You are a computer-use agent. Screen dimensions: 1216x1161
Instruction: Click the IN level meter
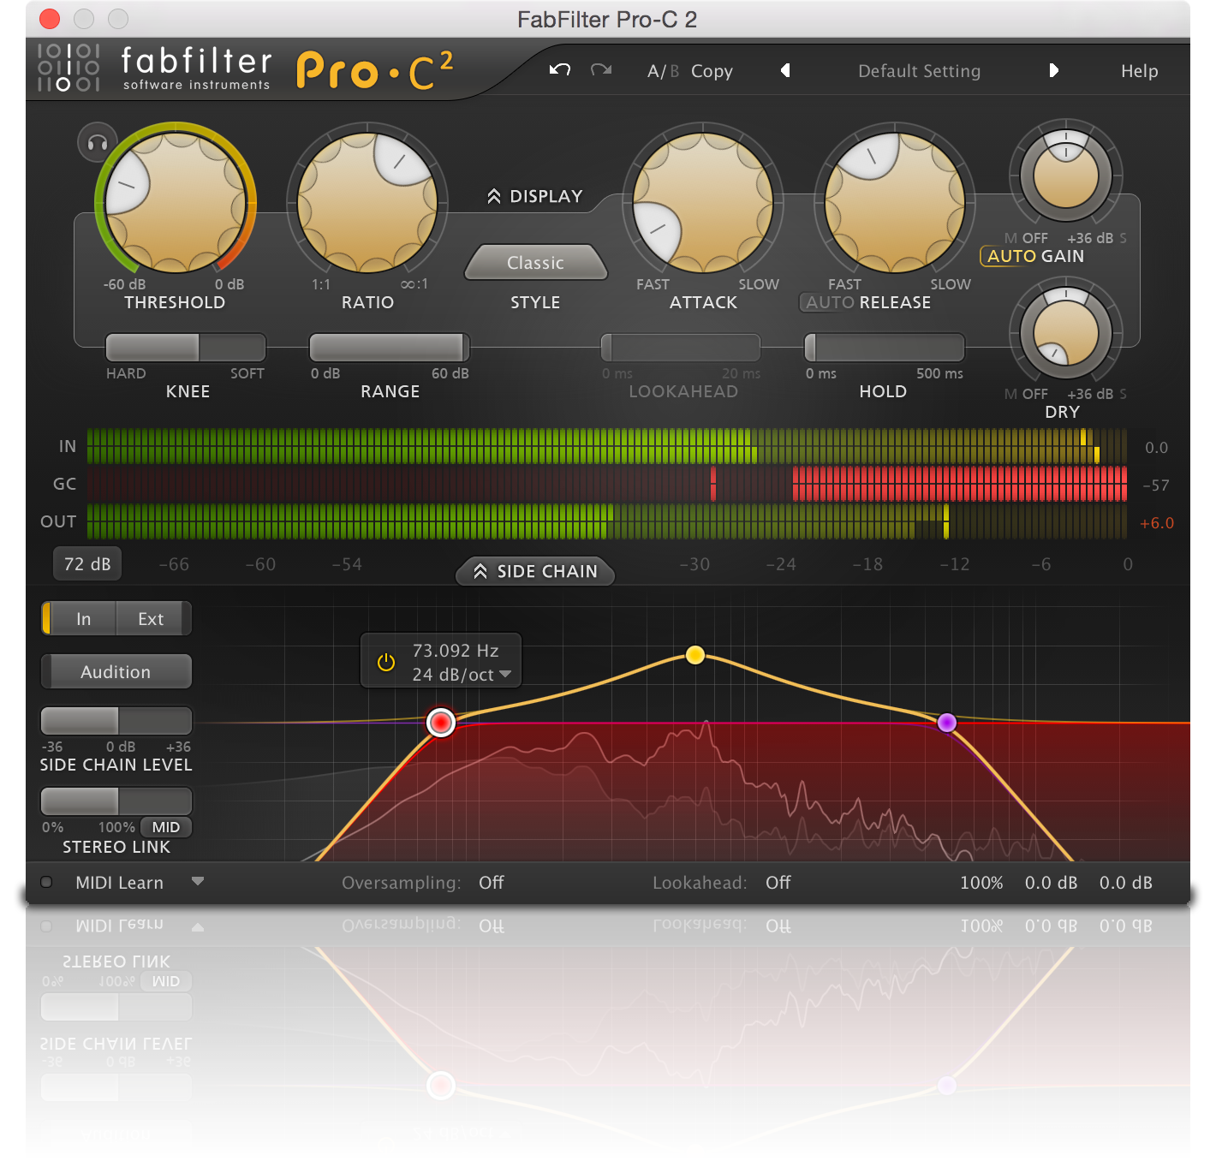click(606, 446)
